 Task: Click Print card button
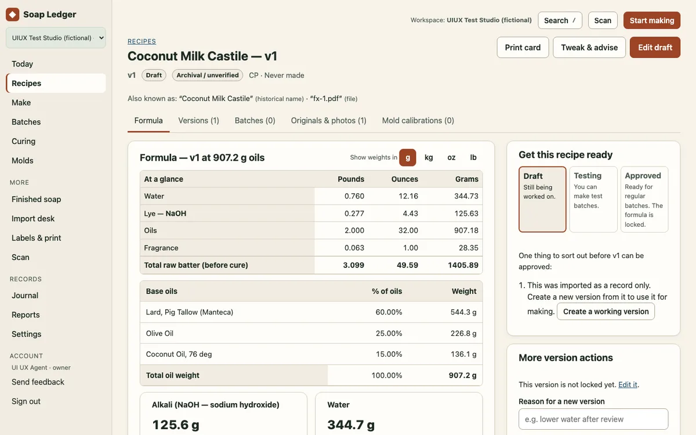point(523,48)
